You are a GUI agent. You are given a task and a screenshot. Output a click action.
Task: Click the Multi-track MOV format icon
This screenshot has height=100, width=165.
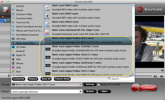pyautogui.click(x=47, y=25)
